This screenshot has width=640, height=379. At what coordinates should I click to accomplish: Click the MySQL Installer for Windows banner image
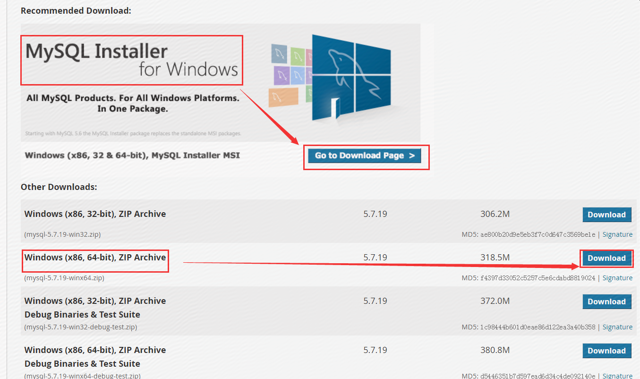[221, 83]
